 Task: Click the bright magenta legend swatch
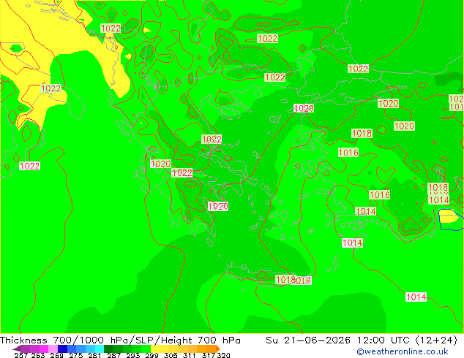(x=44, y=349)
